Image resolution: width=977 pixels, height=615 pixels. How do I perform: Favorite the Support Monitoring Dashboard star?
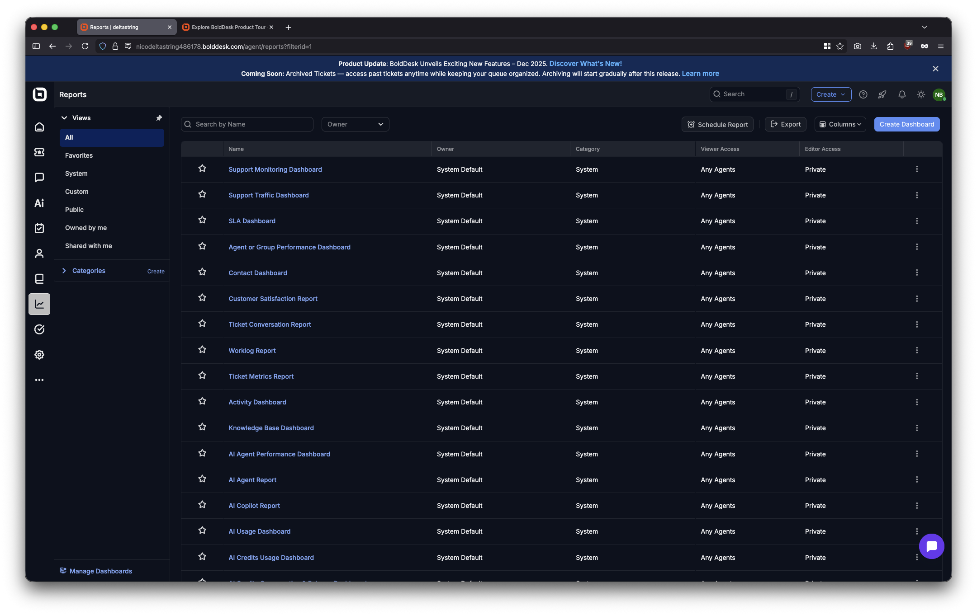202,169
